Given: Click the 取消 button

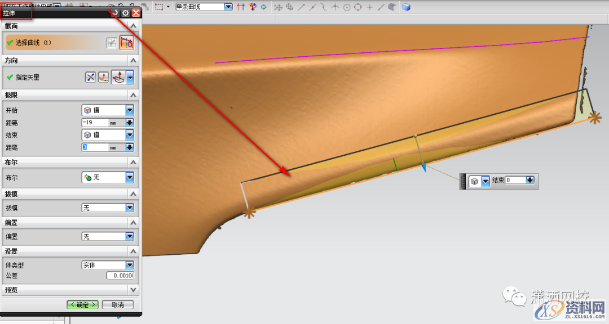Looking at the screenshot, I should tap(118, 304).
